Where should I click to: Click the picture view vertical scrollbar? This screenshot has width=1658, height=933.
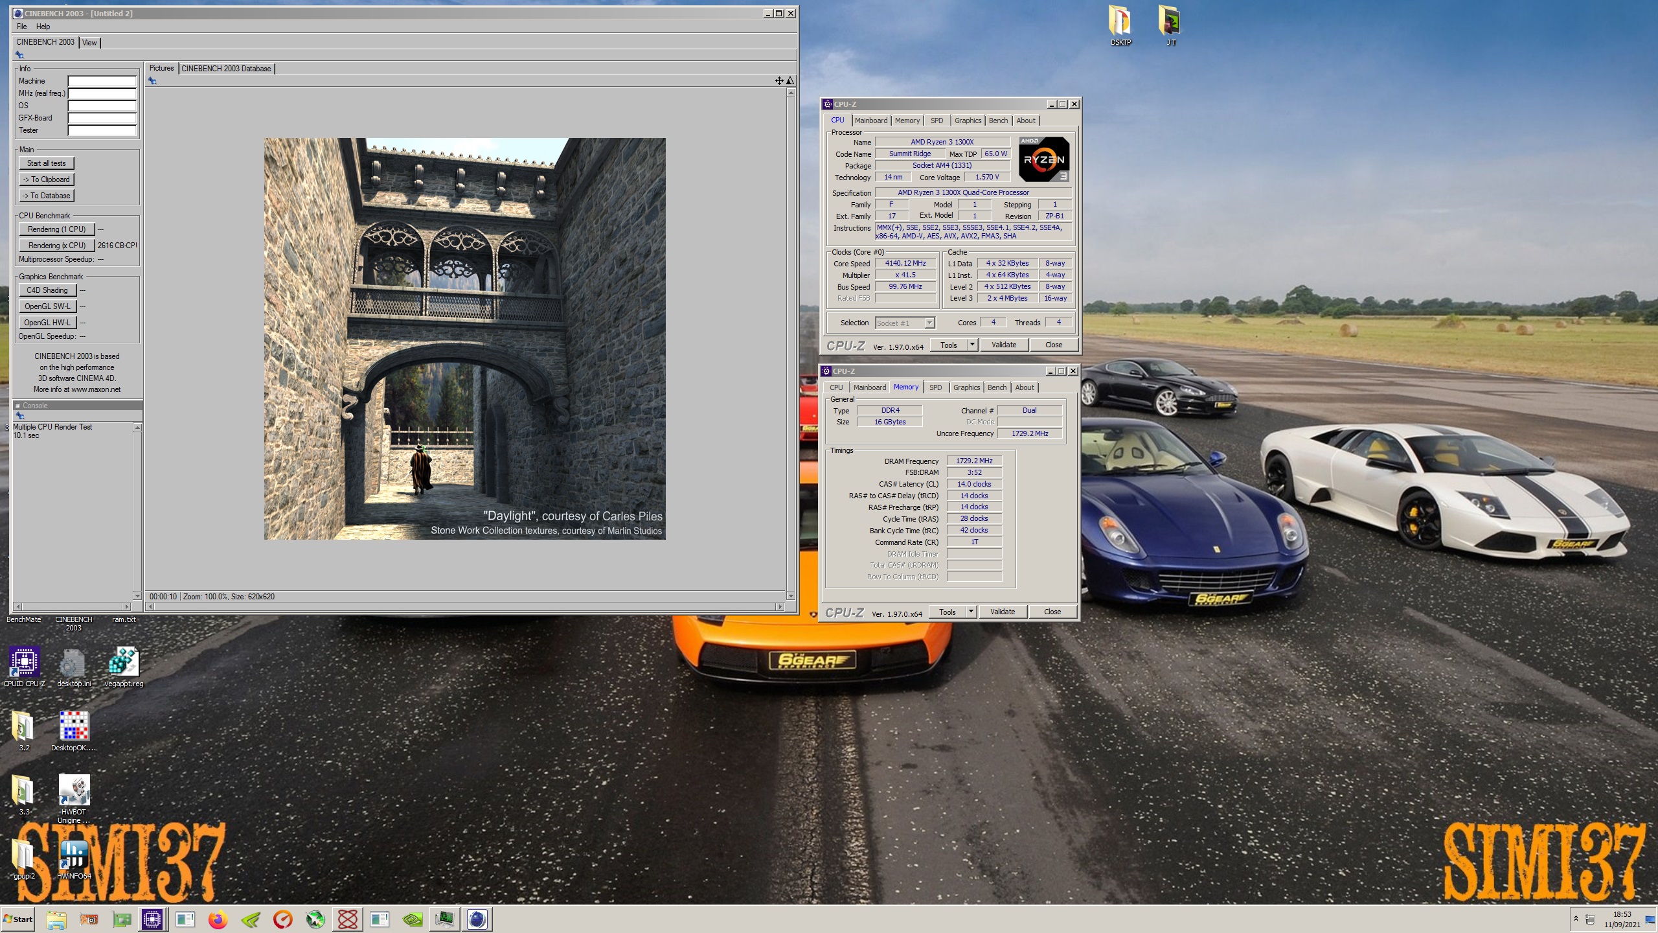(791, 343)
